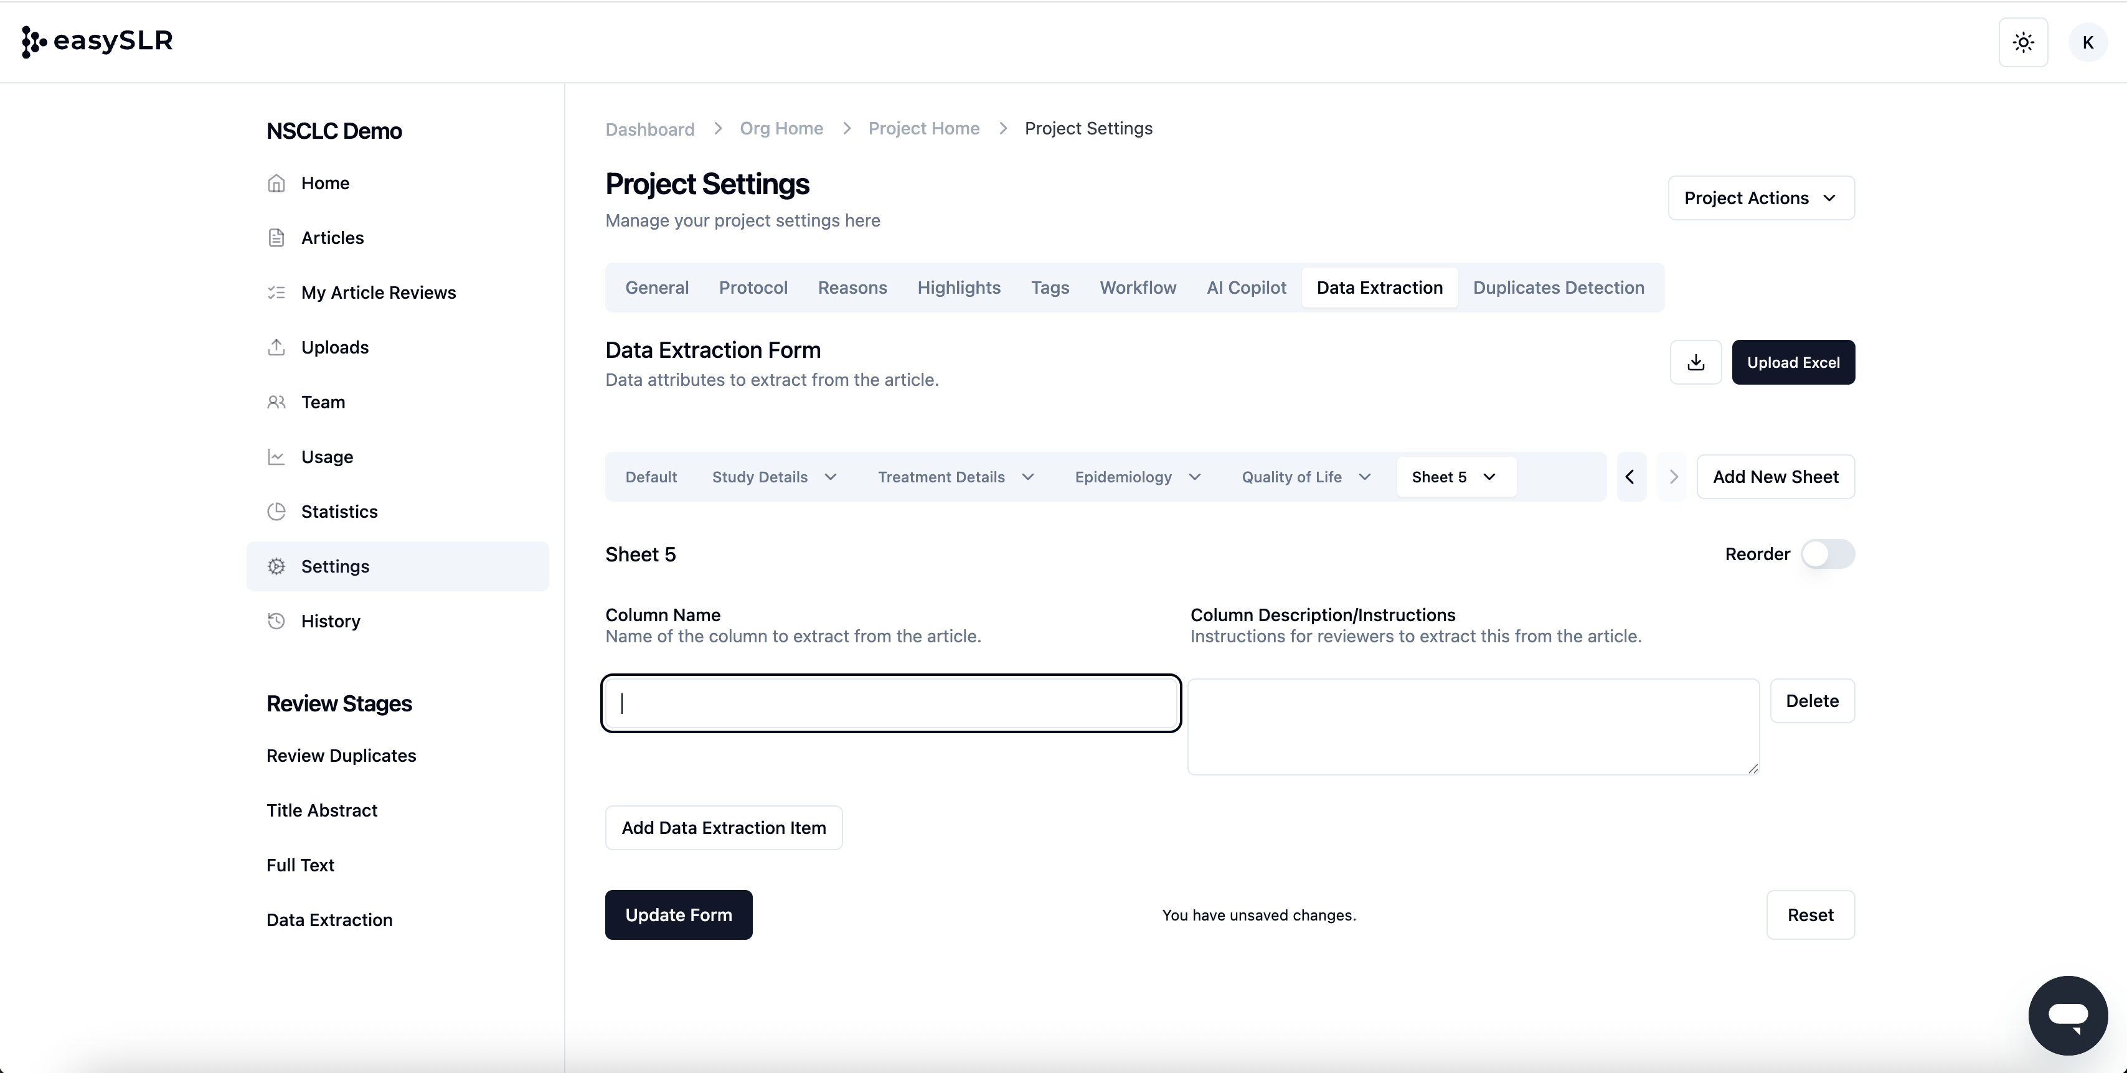The height and width of the screenshot is (1073, 2127).
Task: Delete the extraction item row
Action: 1813,701
